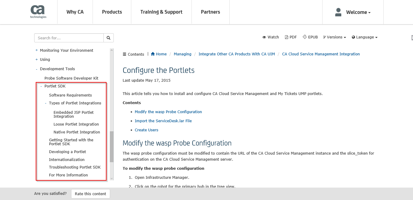413x200 pixels.
Task: Open Loose Portlet Integration
Action: (76, 124)
